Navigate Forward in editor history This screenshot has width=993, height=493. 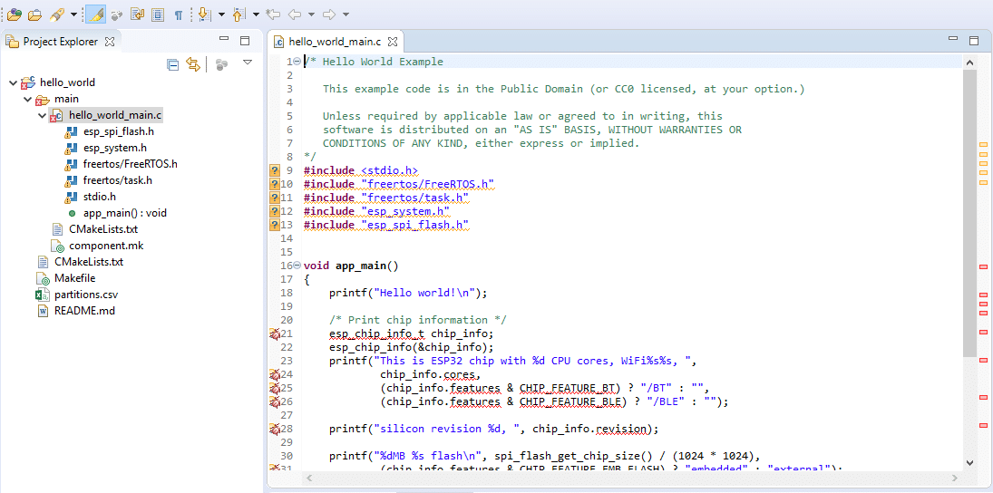[x=328, y=14]
